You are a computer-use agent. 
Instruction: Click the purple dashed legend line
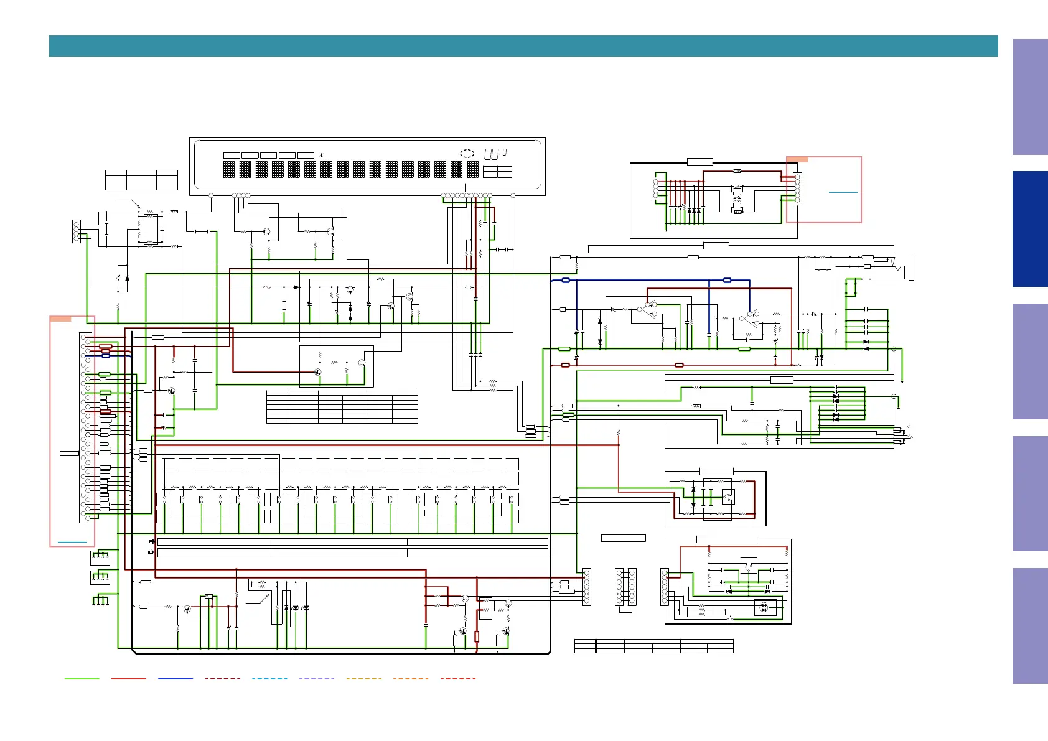point(316,679)
